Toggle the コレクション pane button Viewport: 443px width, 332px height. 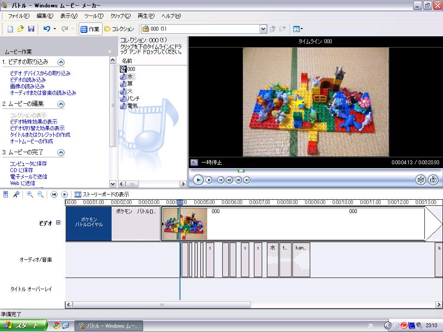pyautogui.click(x=119, y=29)
